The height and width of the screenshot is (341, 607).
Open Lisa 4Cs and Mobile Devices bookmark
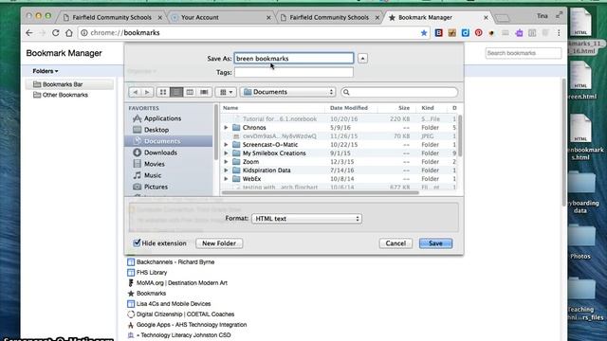pyautogui.click(x=174, y=304)
